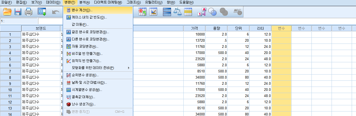Toggle the Value Labels toolbar icon

pos(202,12)
